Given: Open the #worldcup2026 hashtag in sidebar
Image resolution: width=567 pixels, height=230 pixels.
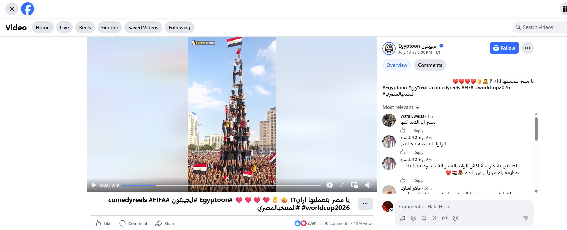Looking at the screenshot, I should pyautogui.click(x=492, y=88).
